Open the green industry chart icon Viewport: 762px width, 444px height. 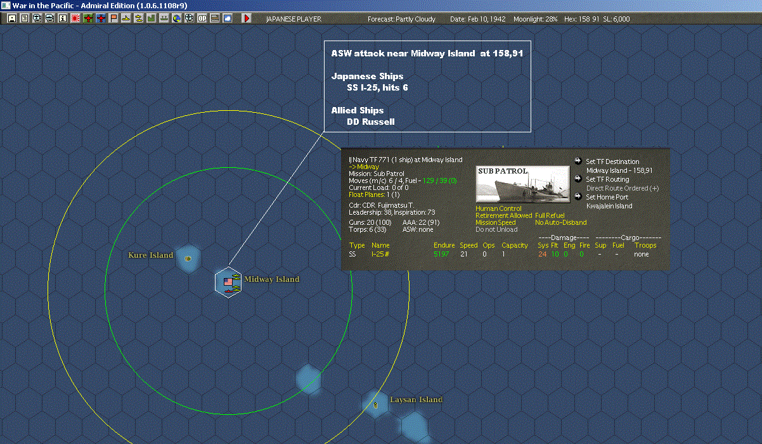click(x=152, y=18)
